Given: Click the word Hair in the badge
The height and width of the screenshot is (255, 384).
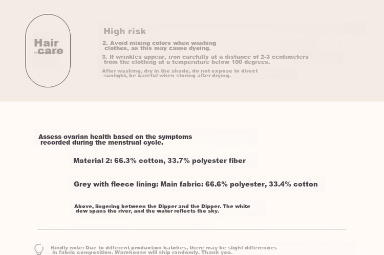Looking at the screenshot, I should point(46,43).
